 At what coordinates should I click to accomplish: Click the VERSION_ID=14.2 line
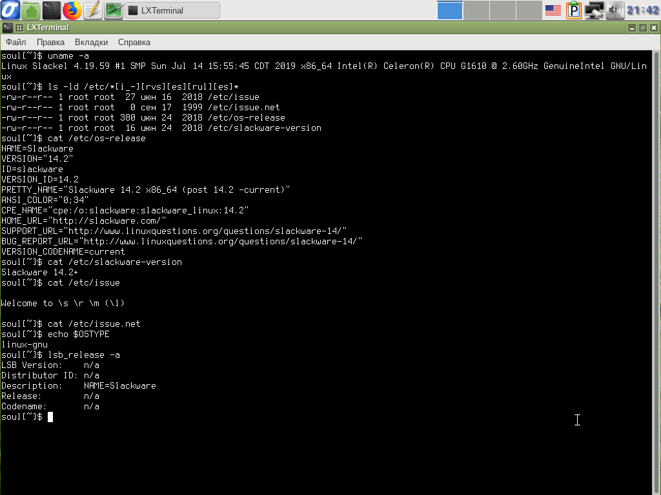(40, 179)
